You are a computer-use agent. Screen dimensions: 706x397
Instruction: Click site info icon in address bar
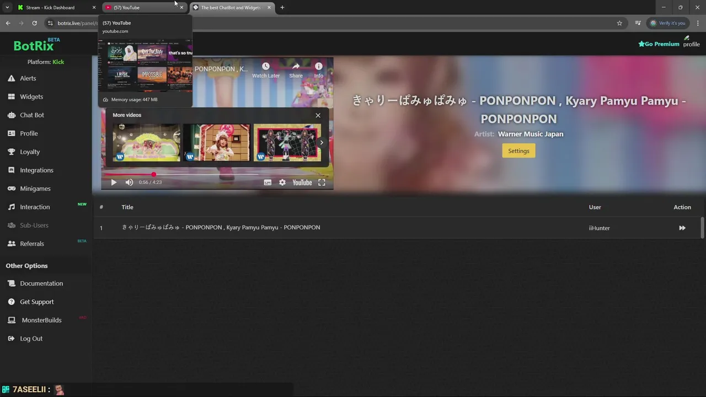pyautogui.click(x=50, y=23)
